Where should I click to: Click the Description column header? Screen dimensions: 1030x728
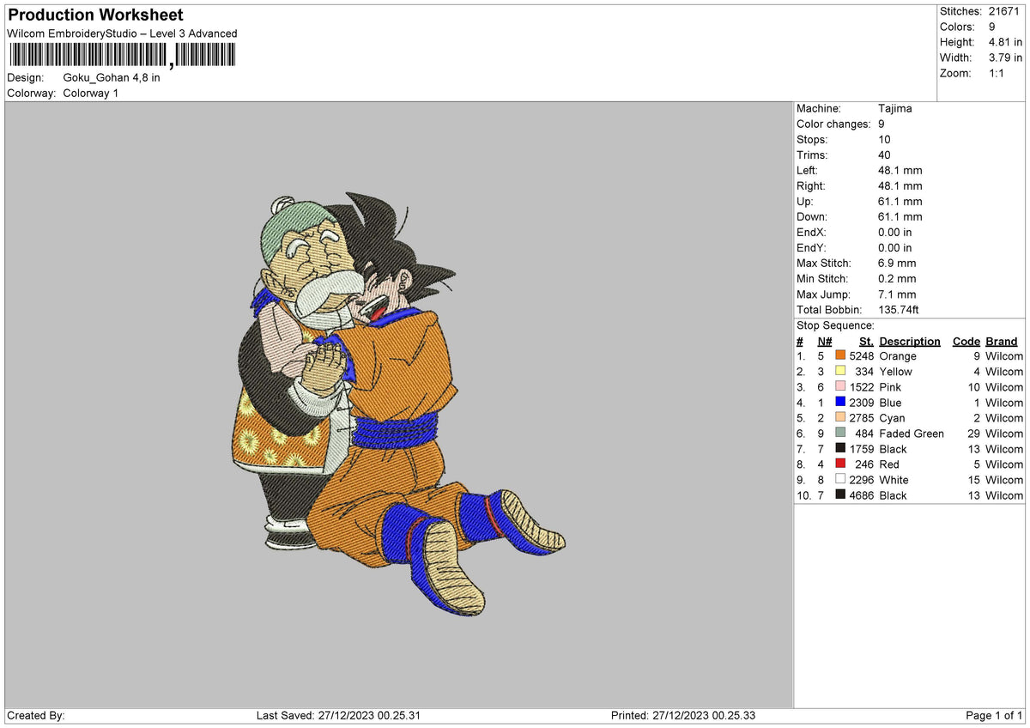[x=910, y=341]
